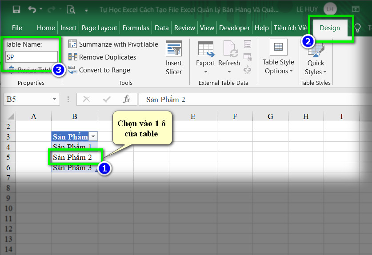
Task: Select row 2 header
Action: [8, 127]
